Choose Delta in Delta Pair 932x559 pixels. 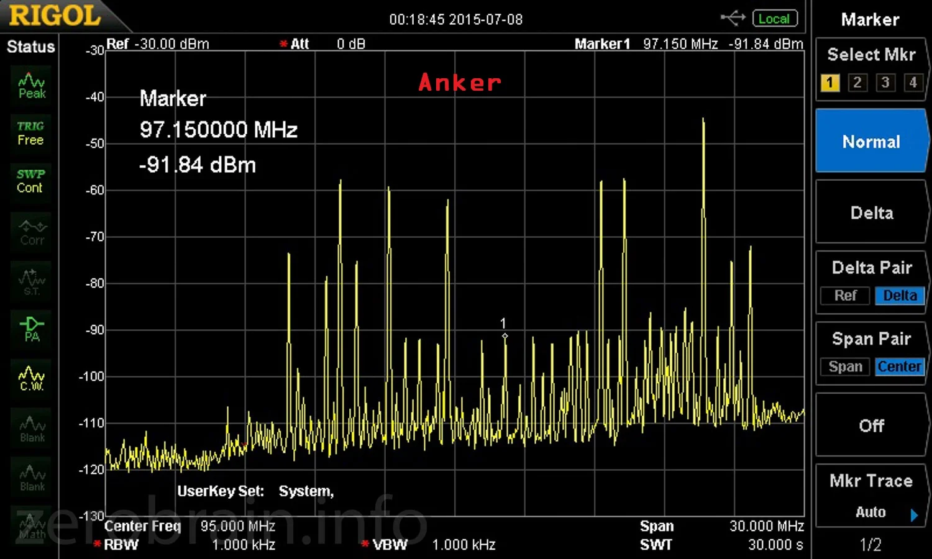(900, 296)
